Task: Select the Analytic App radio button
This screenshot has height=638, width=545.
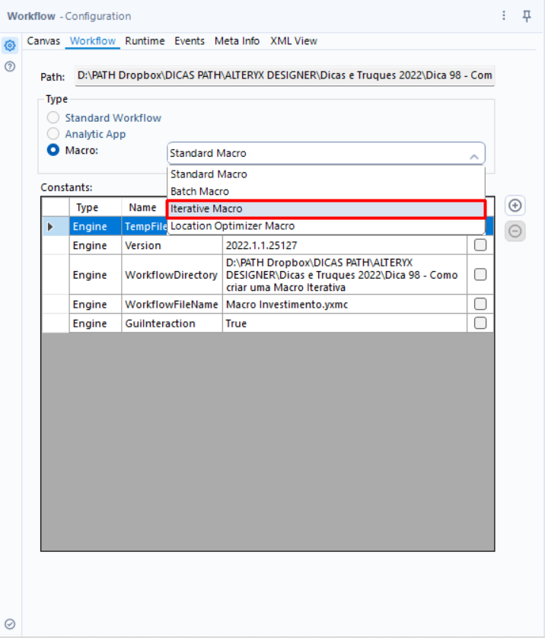Action: [53, 133]
